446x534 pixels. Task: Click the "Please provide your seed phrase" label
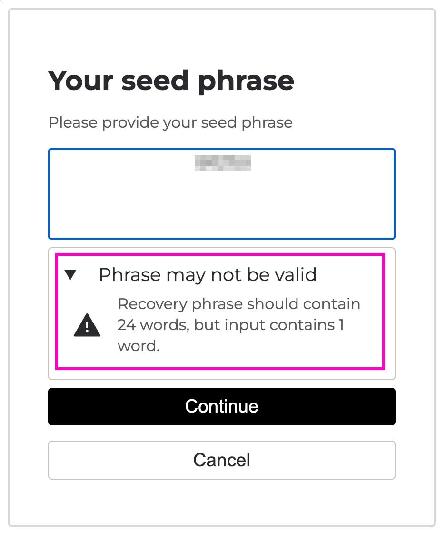coord(170,123)
